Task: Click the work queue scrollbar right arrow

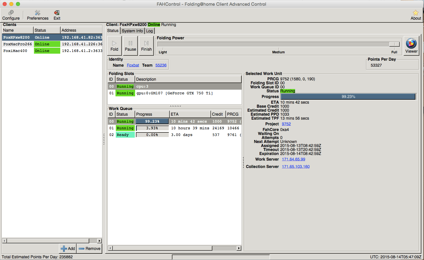Action: [239, 248]
